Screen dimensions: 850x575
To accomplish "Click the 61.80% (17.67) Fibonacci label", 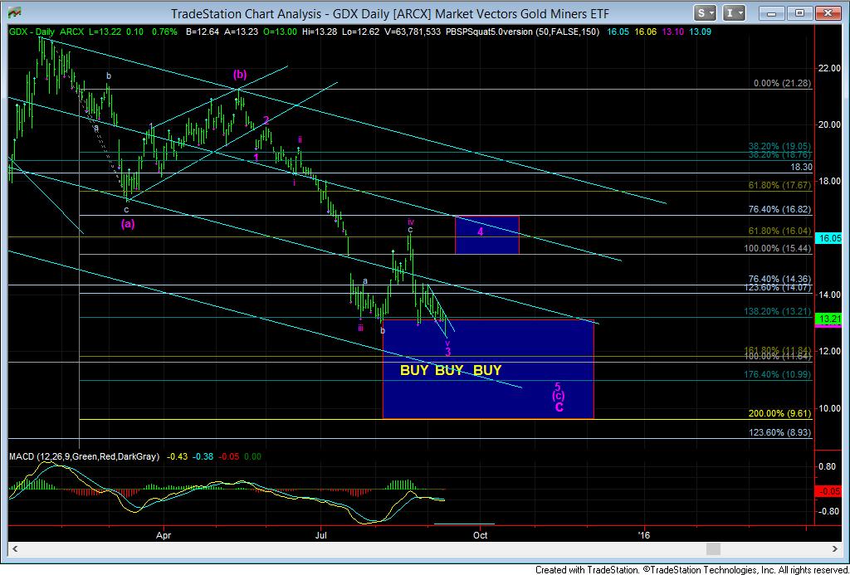I will click(779, 185).
